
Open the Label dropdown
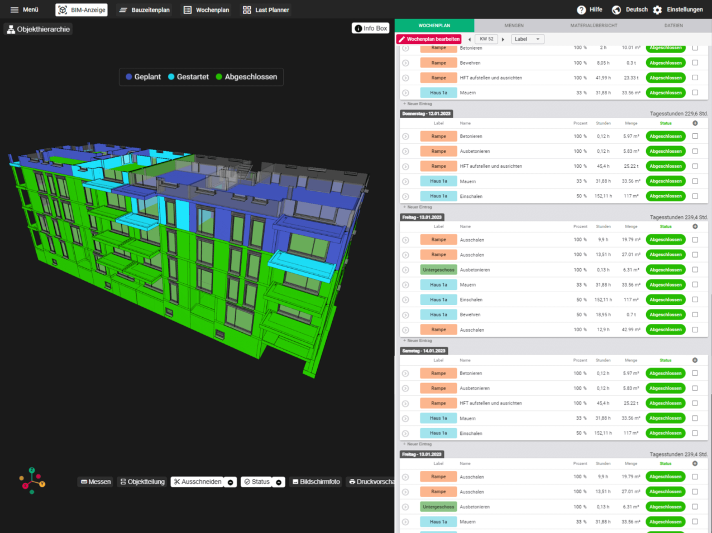(x=527, y=39)
